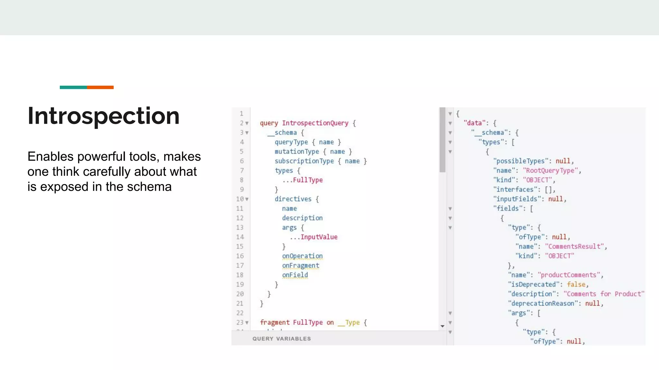
Task: Click the ...FullType fragment spread on line 8
Action: tap(302, 180)
